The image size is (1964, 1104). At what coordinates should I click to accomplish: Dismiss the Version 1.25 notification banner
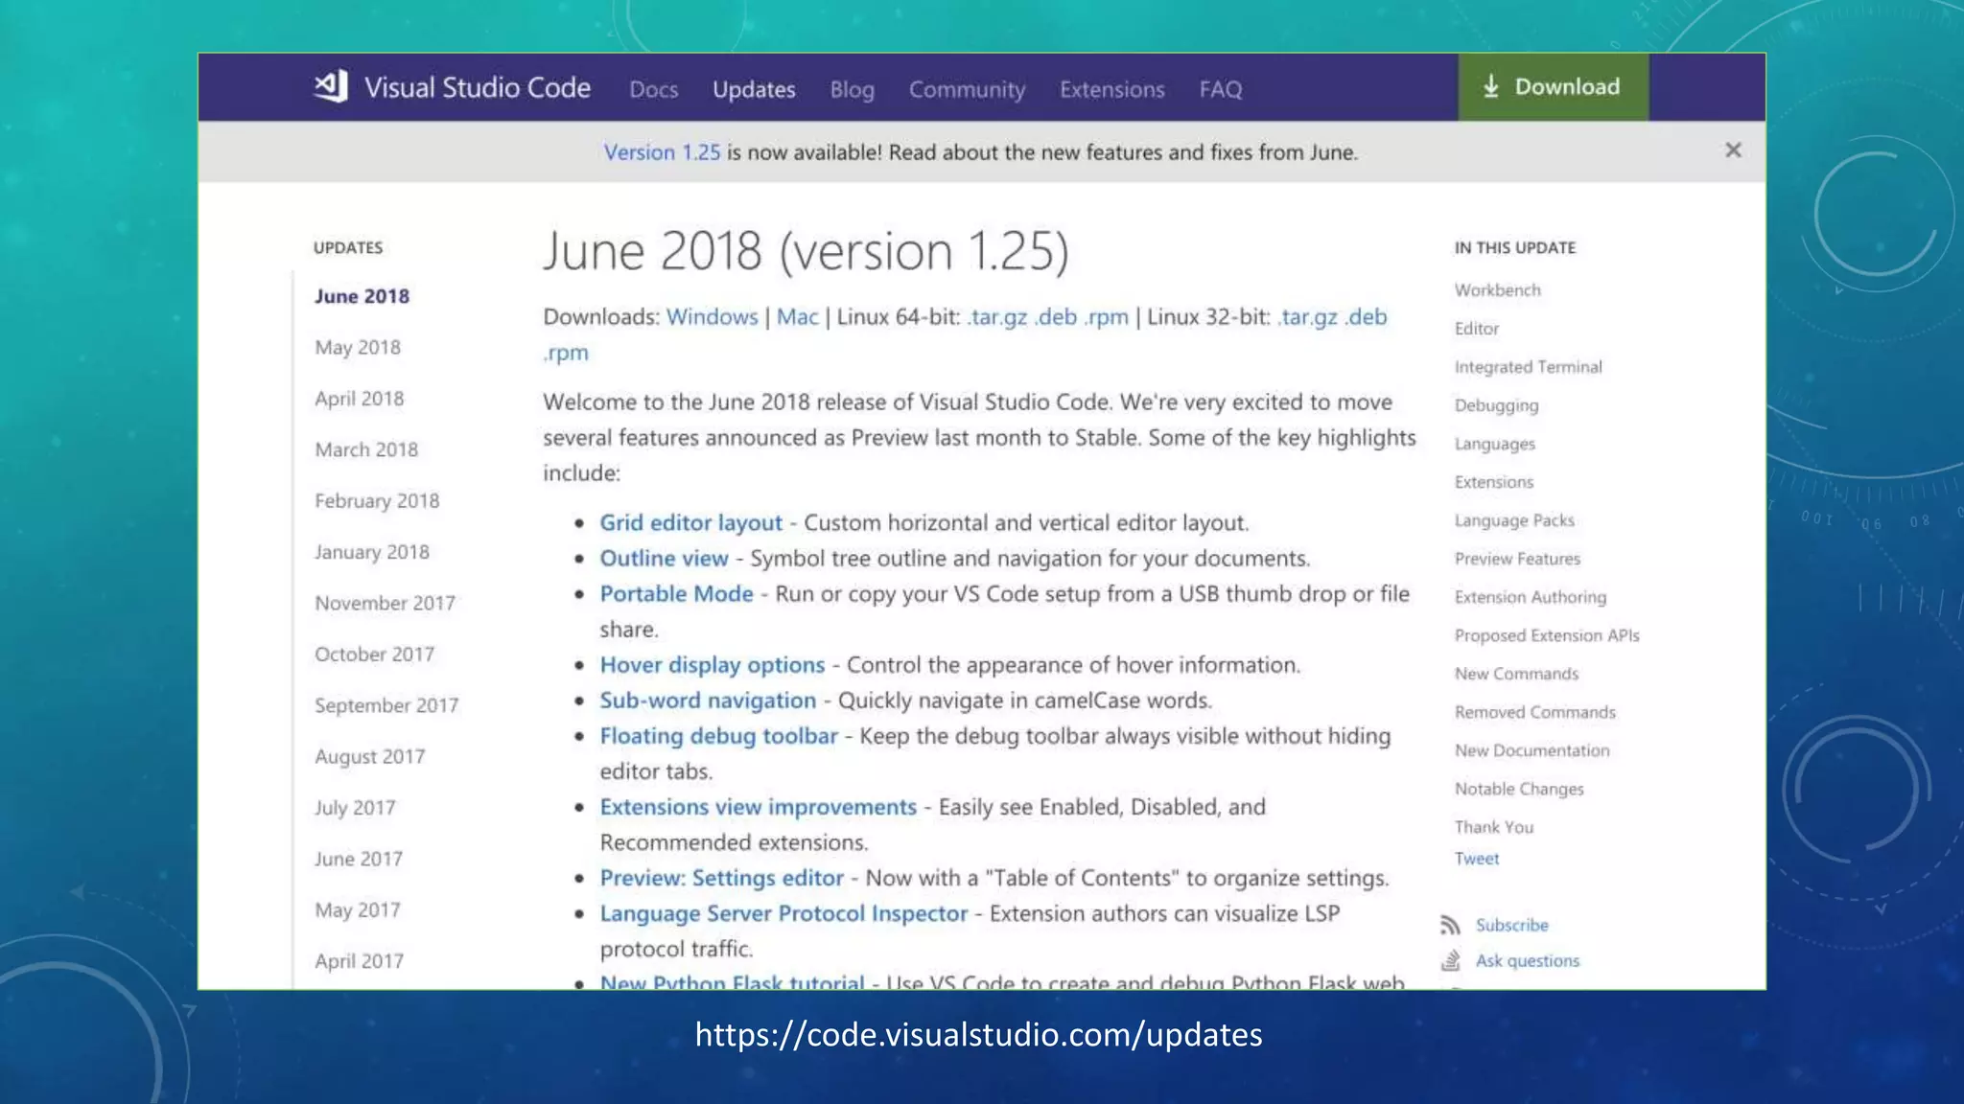tap(1733, 150)
